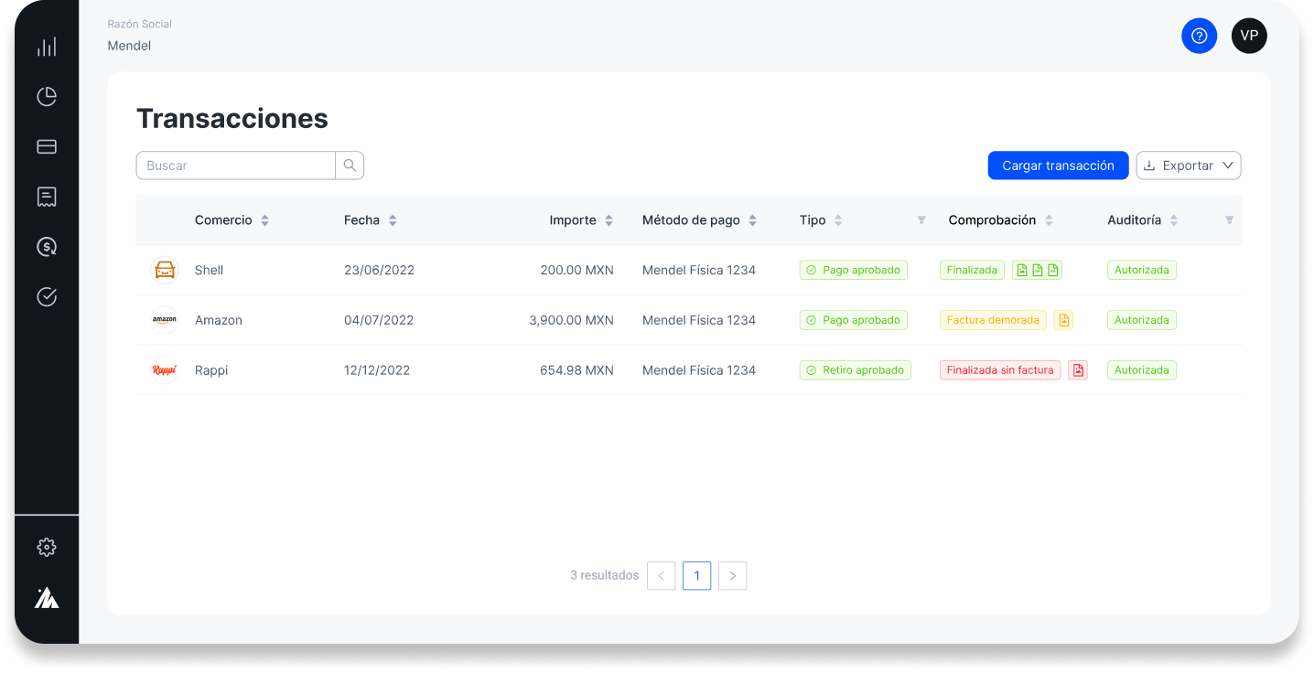This screenshot has height=673, width=1314.
Task: Open the yellow invoice icon for Amazon
Action: (x=1063, y=320)
